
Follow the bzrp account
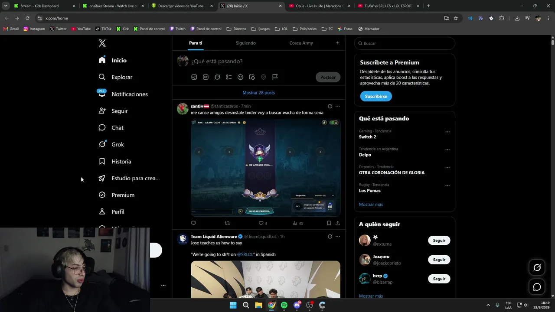click(439, 279)
